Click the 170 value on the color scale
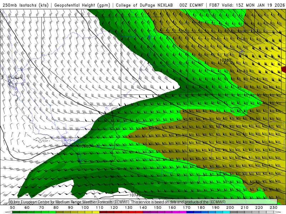 click(x=187, y=208)
